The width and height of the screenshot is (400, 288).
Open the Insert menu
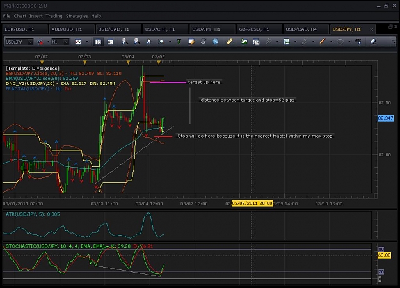pos(36,16)
